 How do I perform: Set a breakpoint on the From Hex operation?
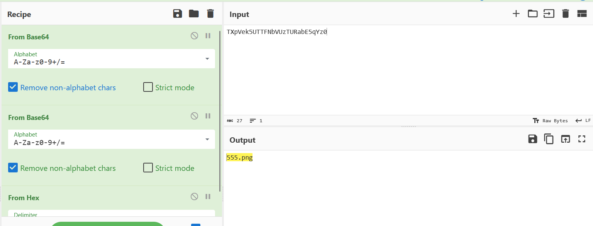[x=208, y=197]
